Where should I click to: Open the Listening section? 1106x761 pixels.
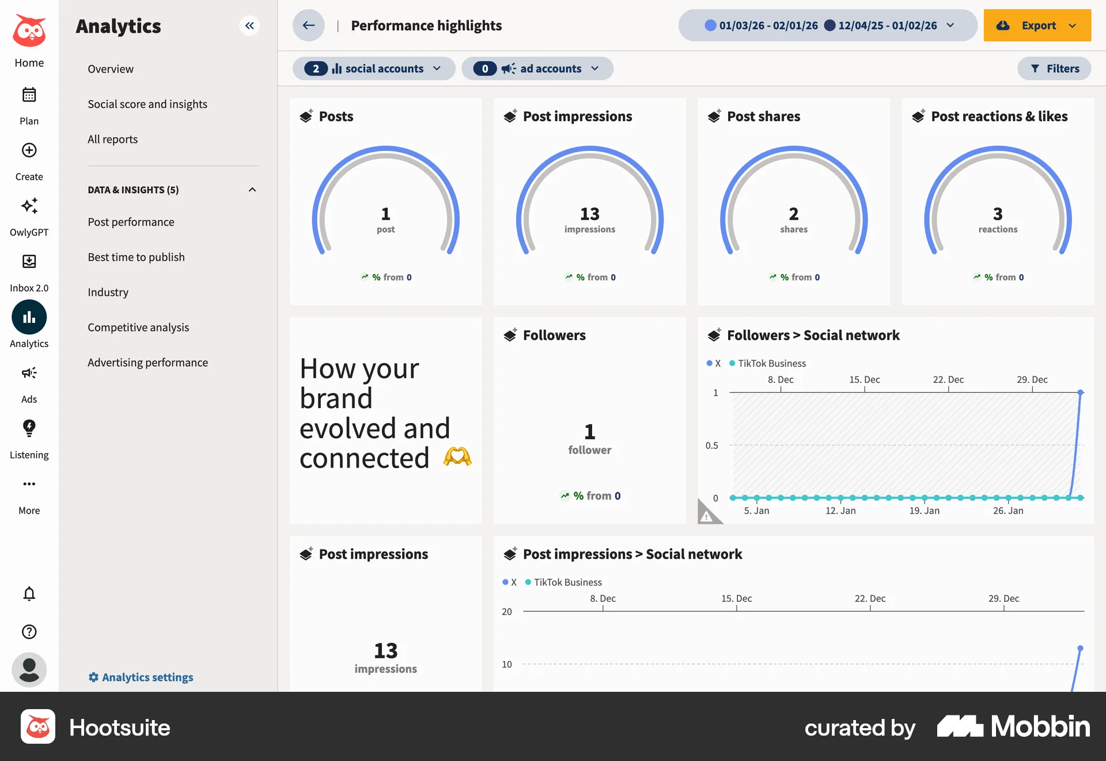29,429
